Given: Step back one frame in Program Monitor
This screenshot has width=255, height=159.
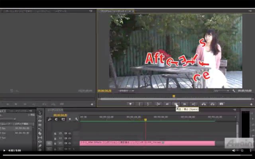Looking at the screenshot, I should pyautogui.click(x=167, y=104).
